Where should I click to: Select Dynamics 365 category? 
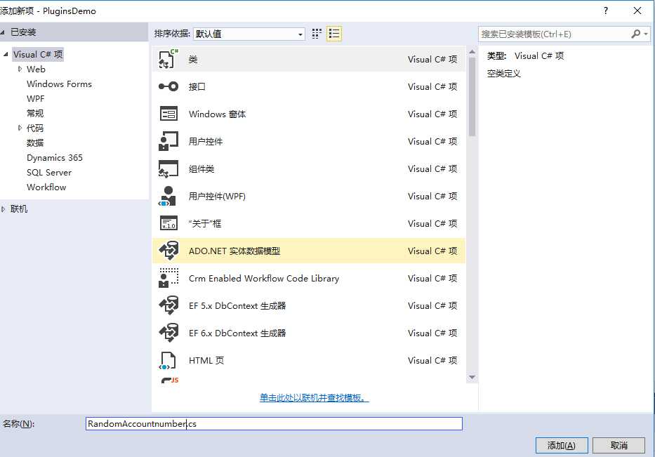pos(54,157)
